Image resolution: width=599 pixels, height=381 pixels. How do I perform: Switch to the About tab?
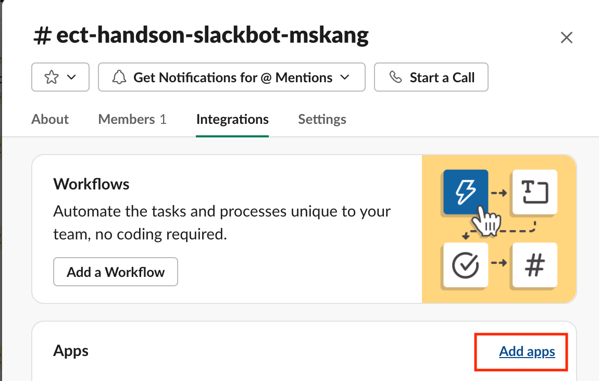pos(50,119)
